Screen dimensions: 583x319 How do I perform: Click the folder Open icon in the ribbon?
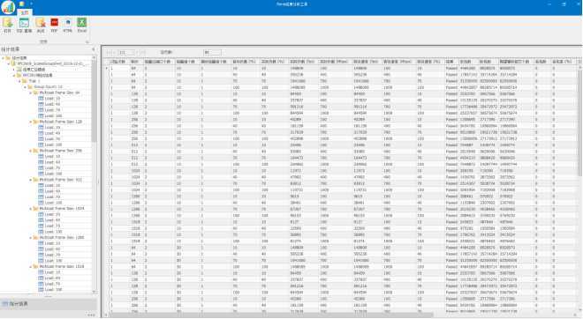point(7,24)
